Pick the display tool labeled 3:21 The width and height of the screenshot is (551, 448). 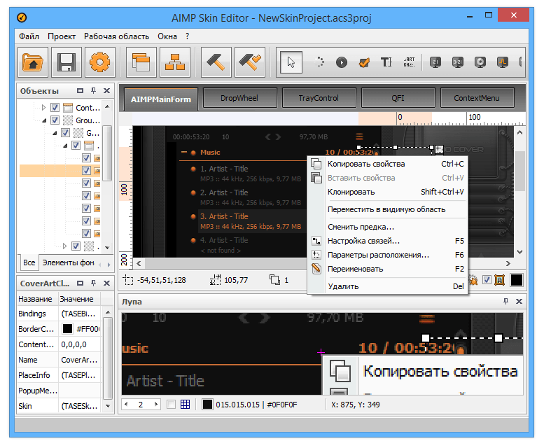point(457,62)
